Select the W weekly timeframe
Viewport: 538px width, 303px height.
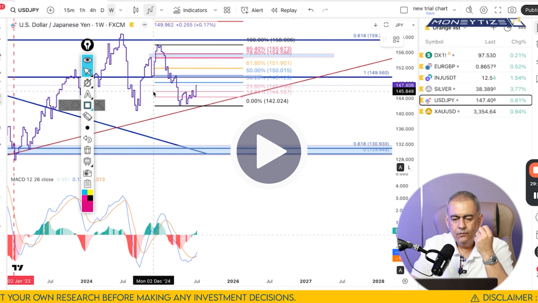click(111, 10)
